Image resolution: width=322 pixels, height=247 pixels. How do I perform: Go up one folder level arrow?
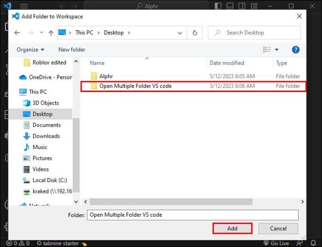point(51,33)
